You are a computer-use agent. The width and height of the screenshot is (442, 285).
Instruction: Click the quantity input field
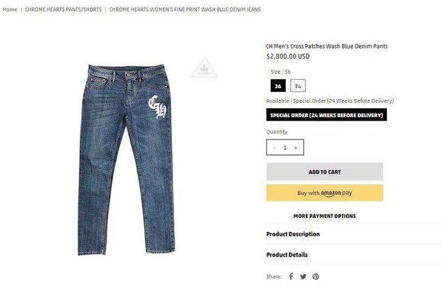[285, 147]
